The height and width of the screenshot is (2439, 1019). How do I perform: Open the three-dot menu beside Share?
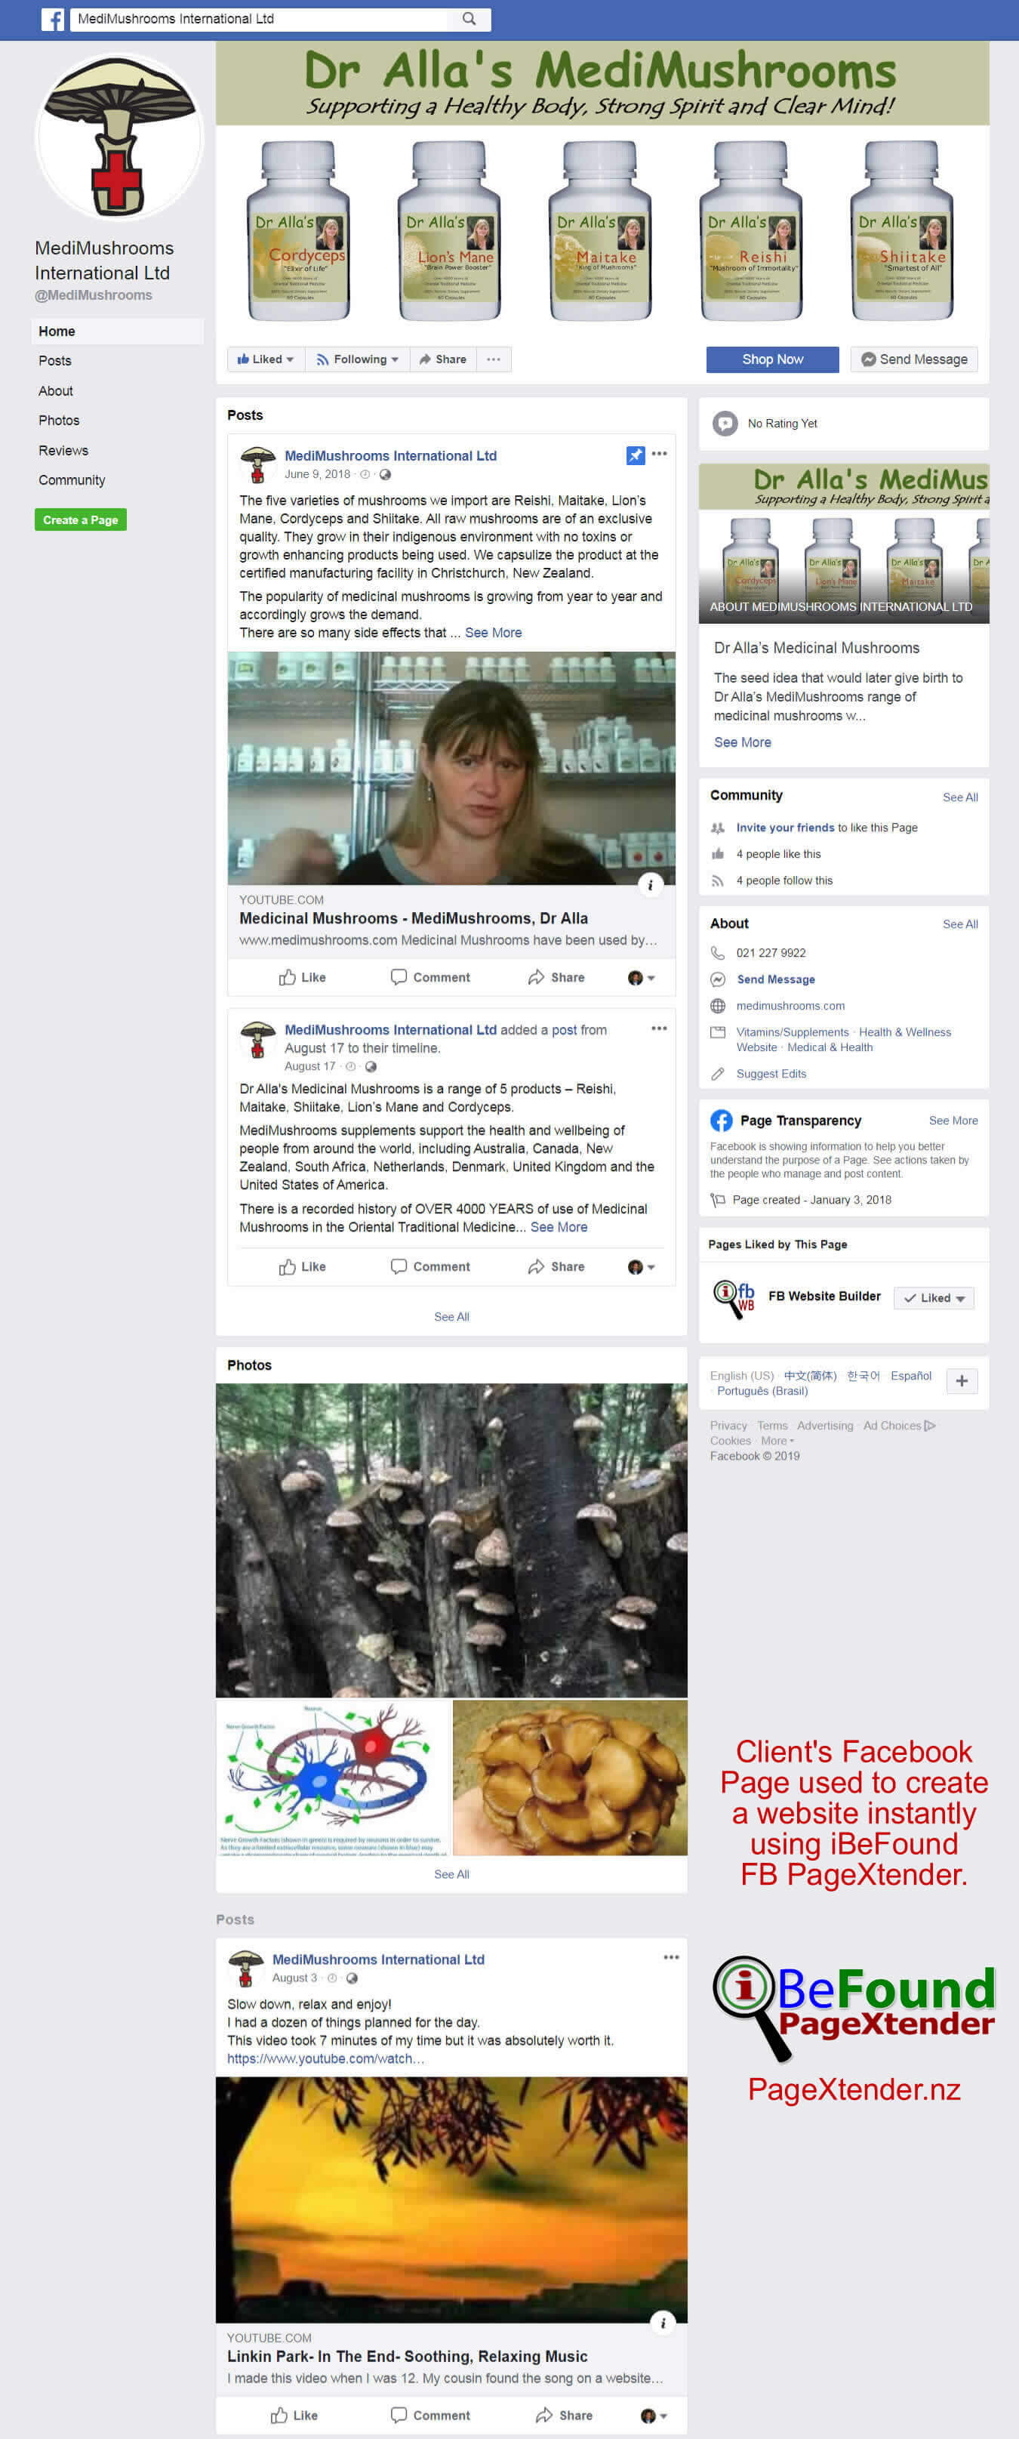493,359
